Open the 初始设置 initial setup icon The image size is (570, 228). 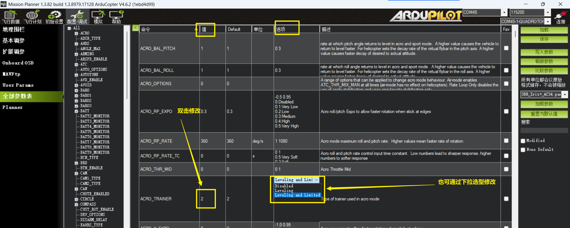click(54, 17)
